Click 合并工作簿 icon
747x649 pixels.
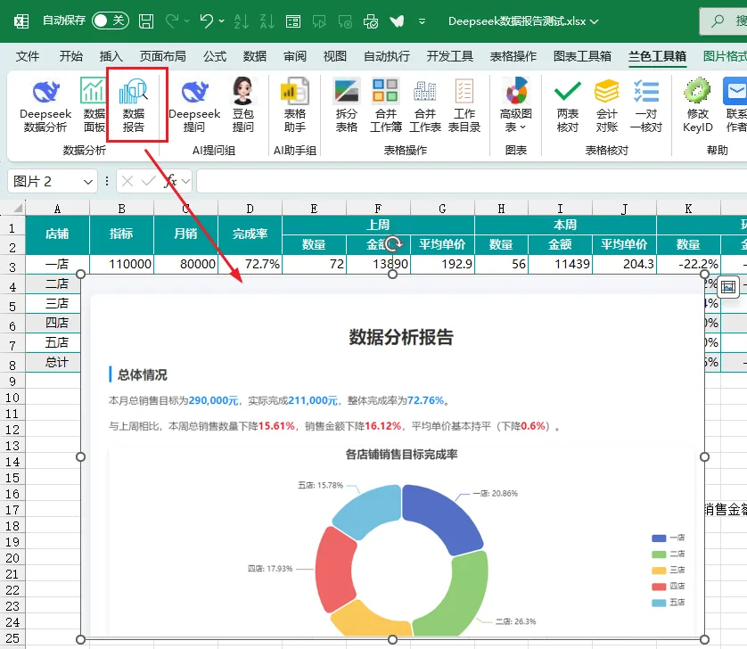point(386,106)
